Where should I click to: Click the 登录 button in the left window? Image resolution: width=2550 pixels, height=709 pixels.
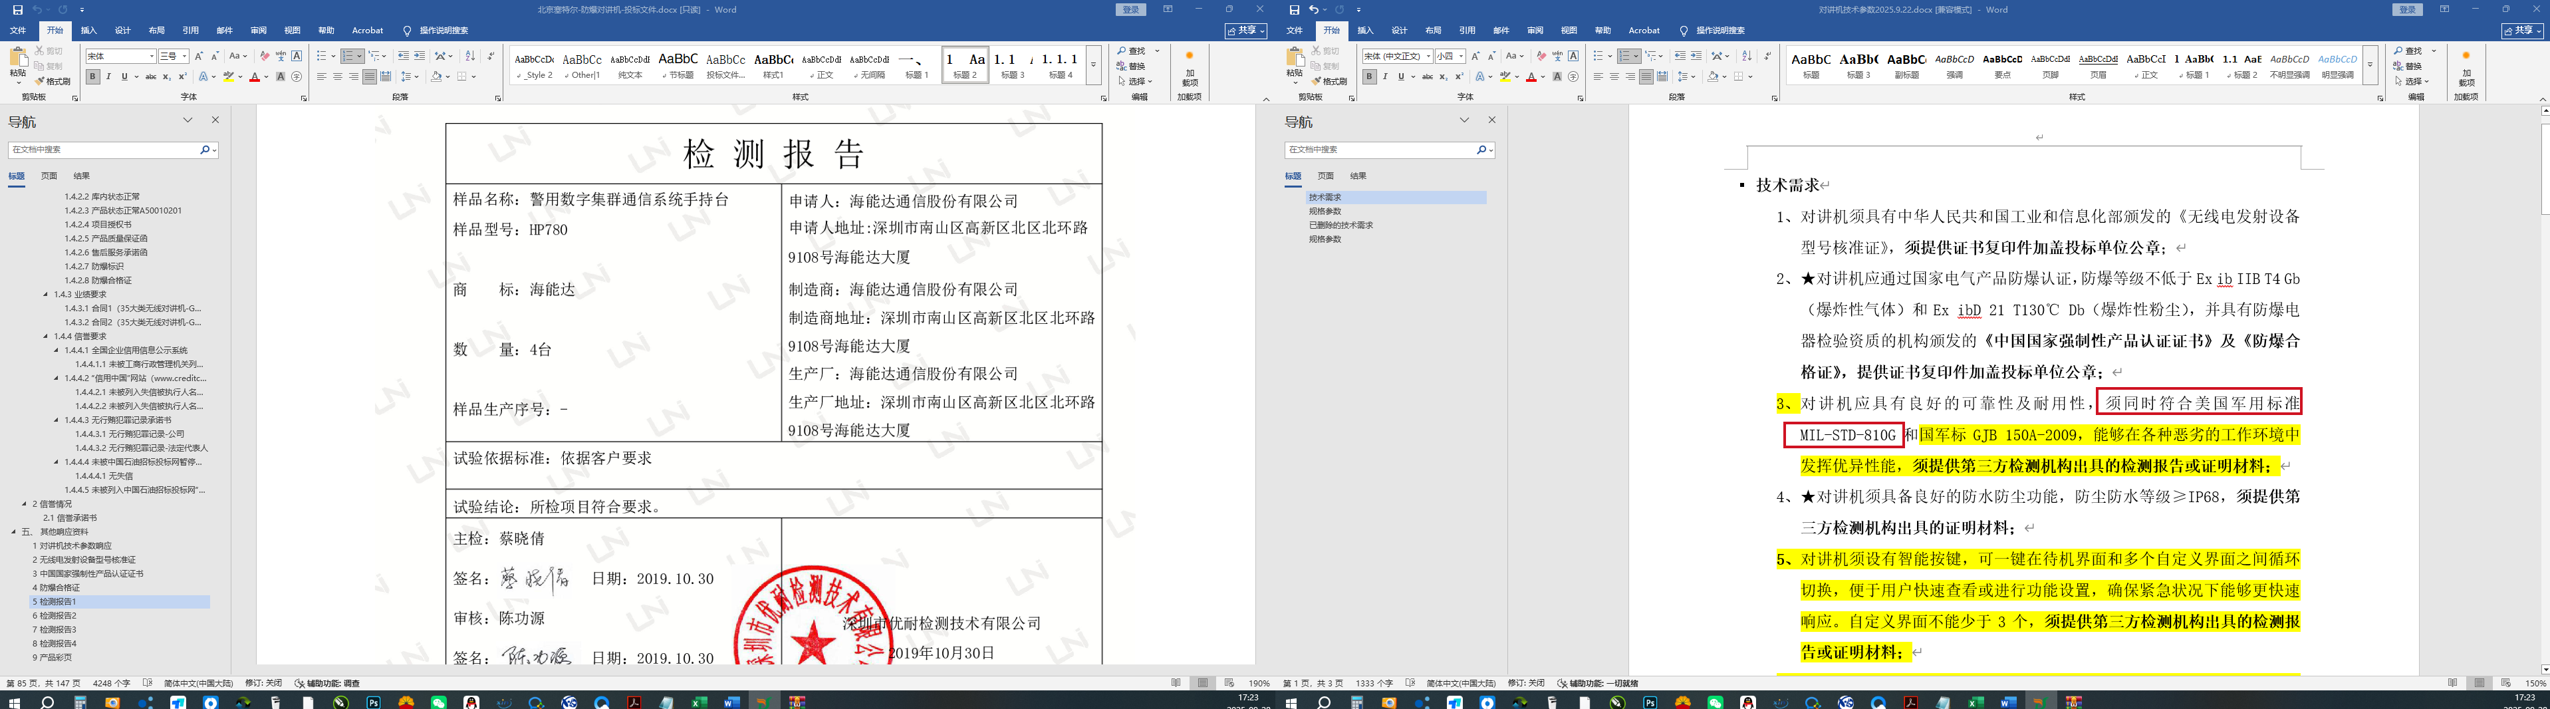click(x=1130, y=10)
